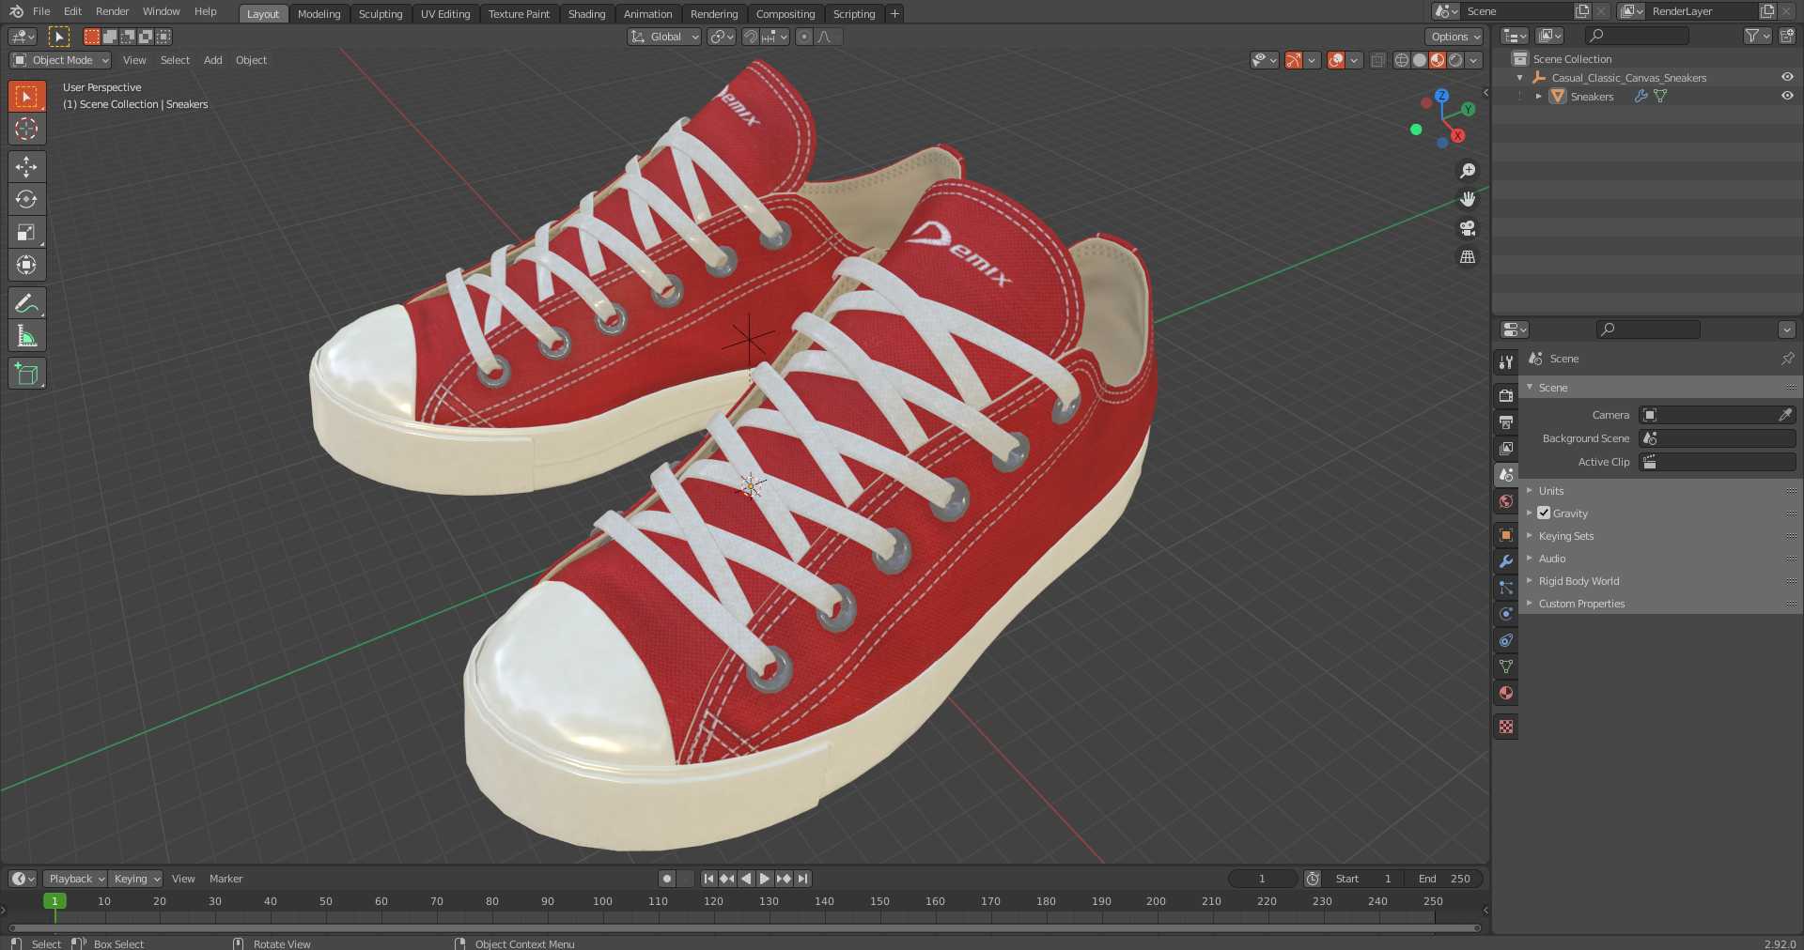
Task: Open the Object properties tab
Action: tap(1506, 534)
